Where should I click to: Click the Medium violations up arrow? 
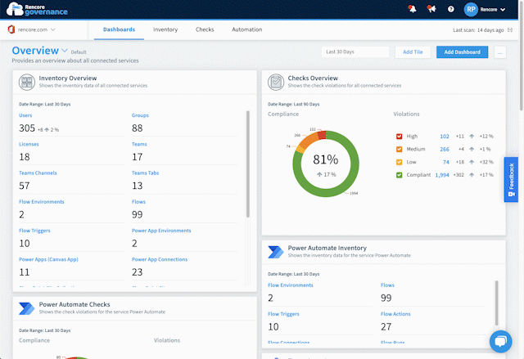pyautogui.click(x=472, y=149)
